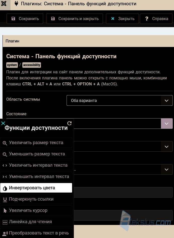This screenshot has width=174, height=238.
Task: Open the dropdown two rows below Состояние
Action: [123, 169]
